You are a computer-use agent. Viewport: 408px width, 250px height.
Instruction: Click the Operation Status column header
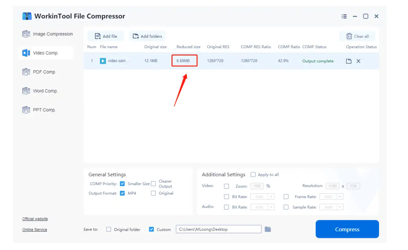tap(361, 47)
